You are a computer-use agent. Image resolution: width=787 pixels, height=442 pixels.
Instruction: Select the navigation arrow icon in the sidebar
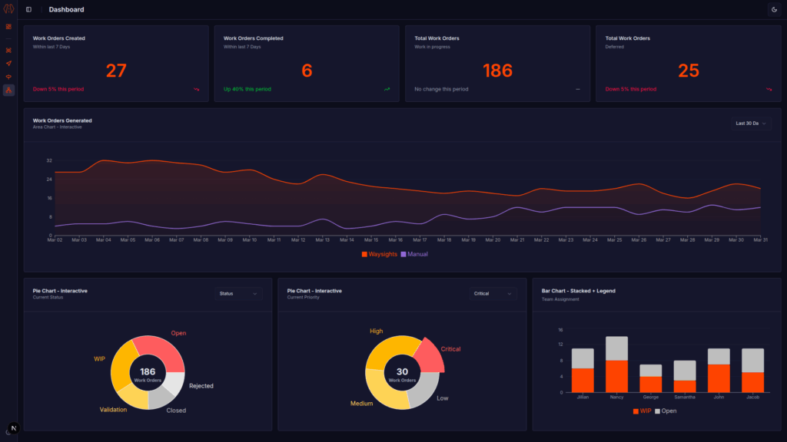click(x=8, y=63)
